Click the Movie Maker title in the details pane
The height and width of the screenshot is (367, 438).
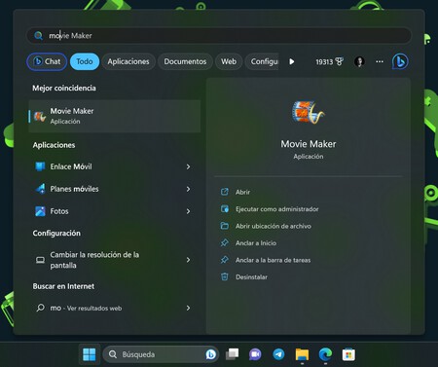(309, 144)
